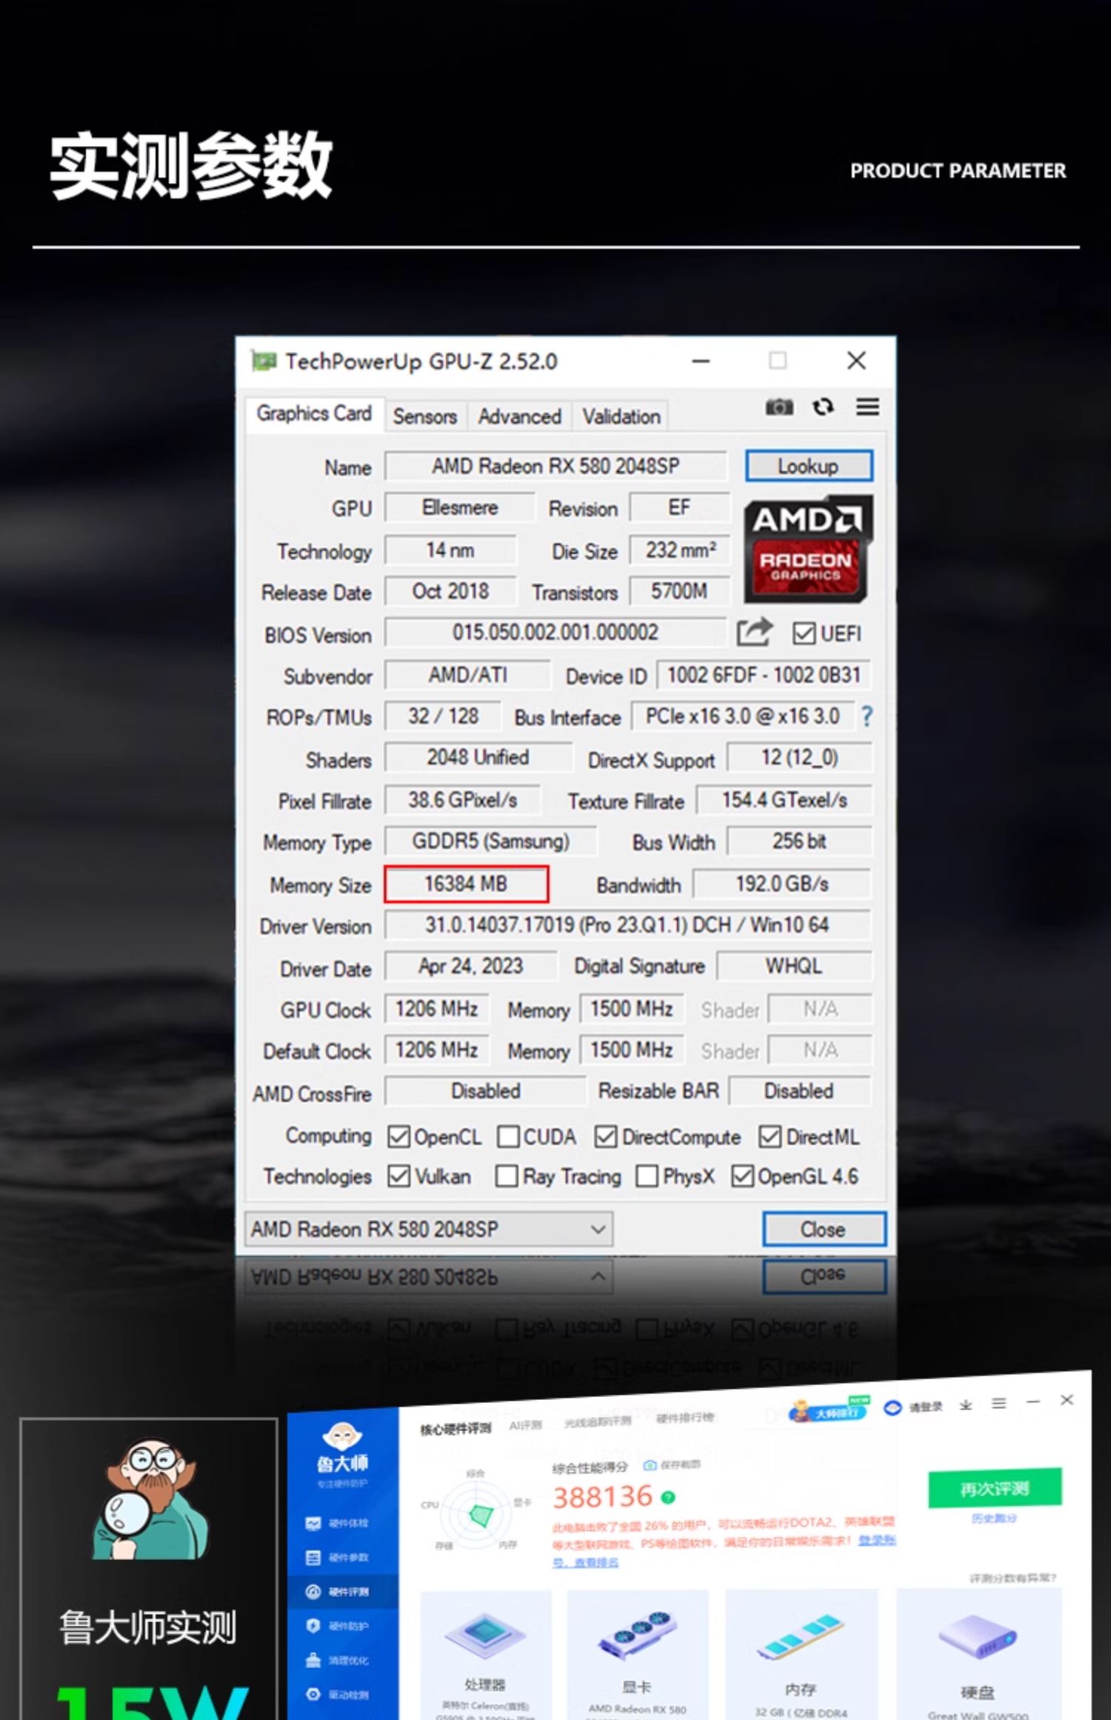
Task: Click the Lookup button
Action: tap(809, 466)
